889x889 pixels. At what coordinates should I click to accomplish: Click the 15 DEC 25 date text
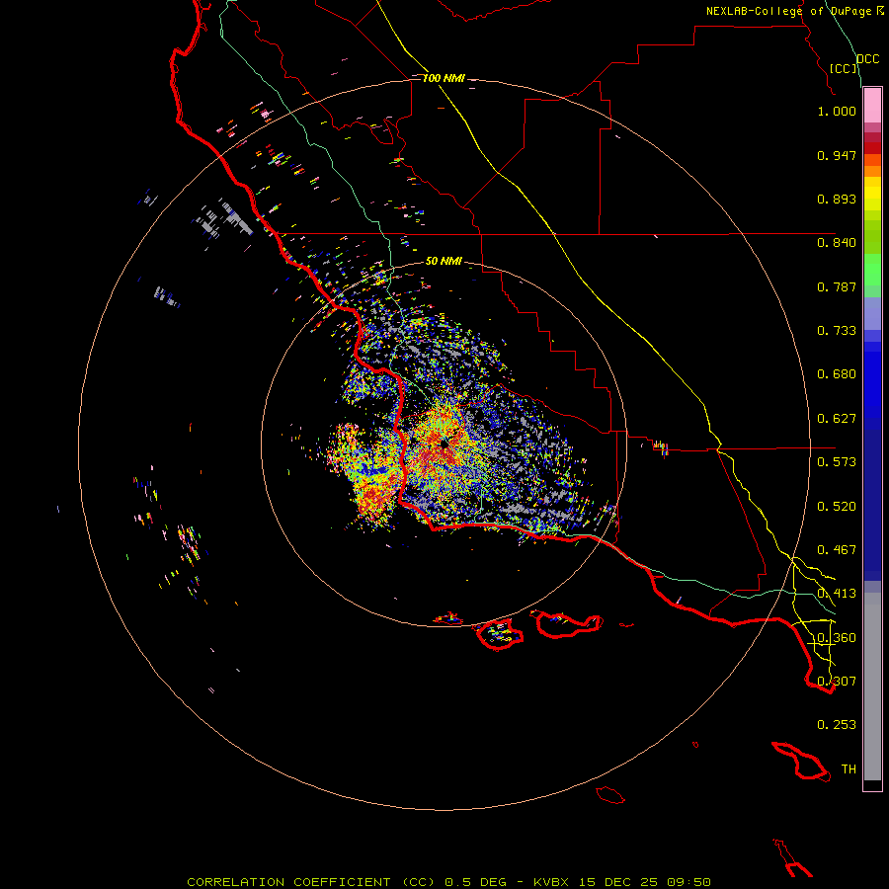618,882
